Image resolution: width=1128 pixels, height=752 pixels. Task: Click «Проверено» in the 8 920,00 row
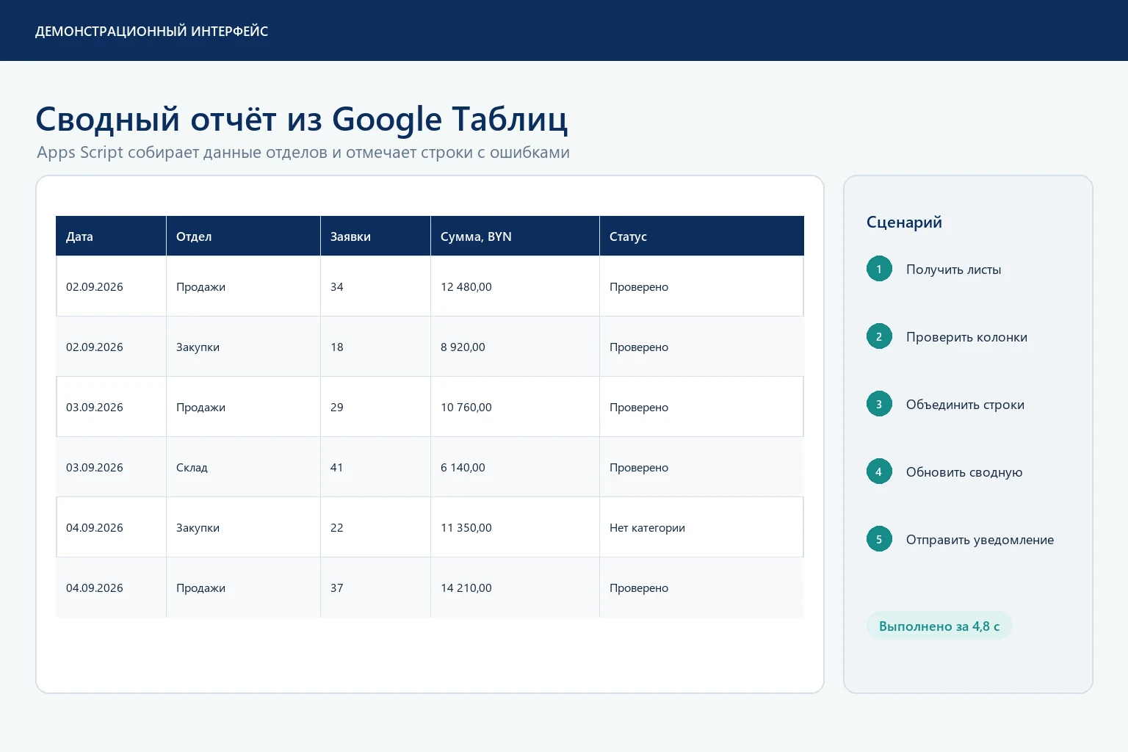coord(639,347)
